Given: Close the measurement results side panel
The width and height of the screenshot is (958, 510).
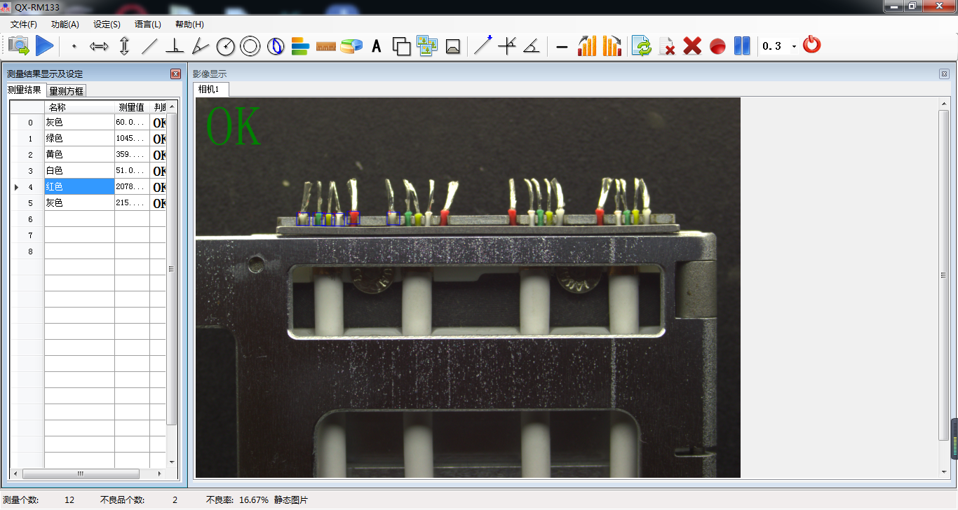Looking at the screenshot, I should [x=175, y=74].
